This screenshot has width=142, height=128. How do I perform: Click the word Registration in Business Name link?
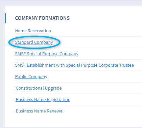click(58, 100)
